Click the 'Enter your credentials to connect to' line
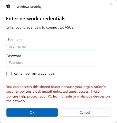 (x=40, y=27)
